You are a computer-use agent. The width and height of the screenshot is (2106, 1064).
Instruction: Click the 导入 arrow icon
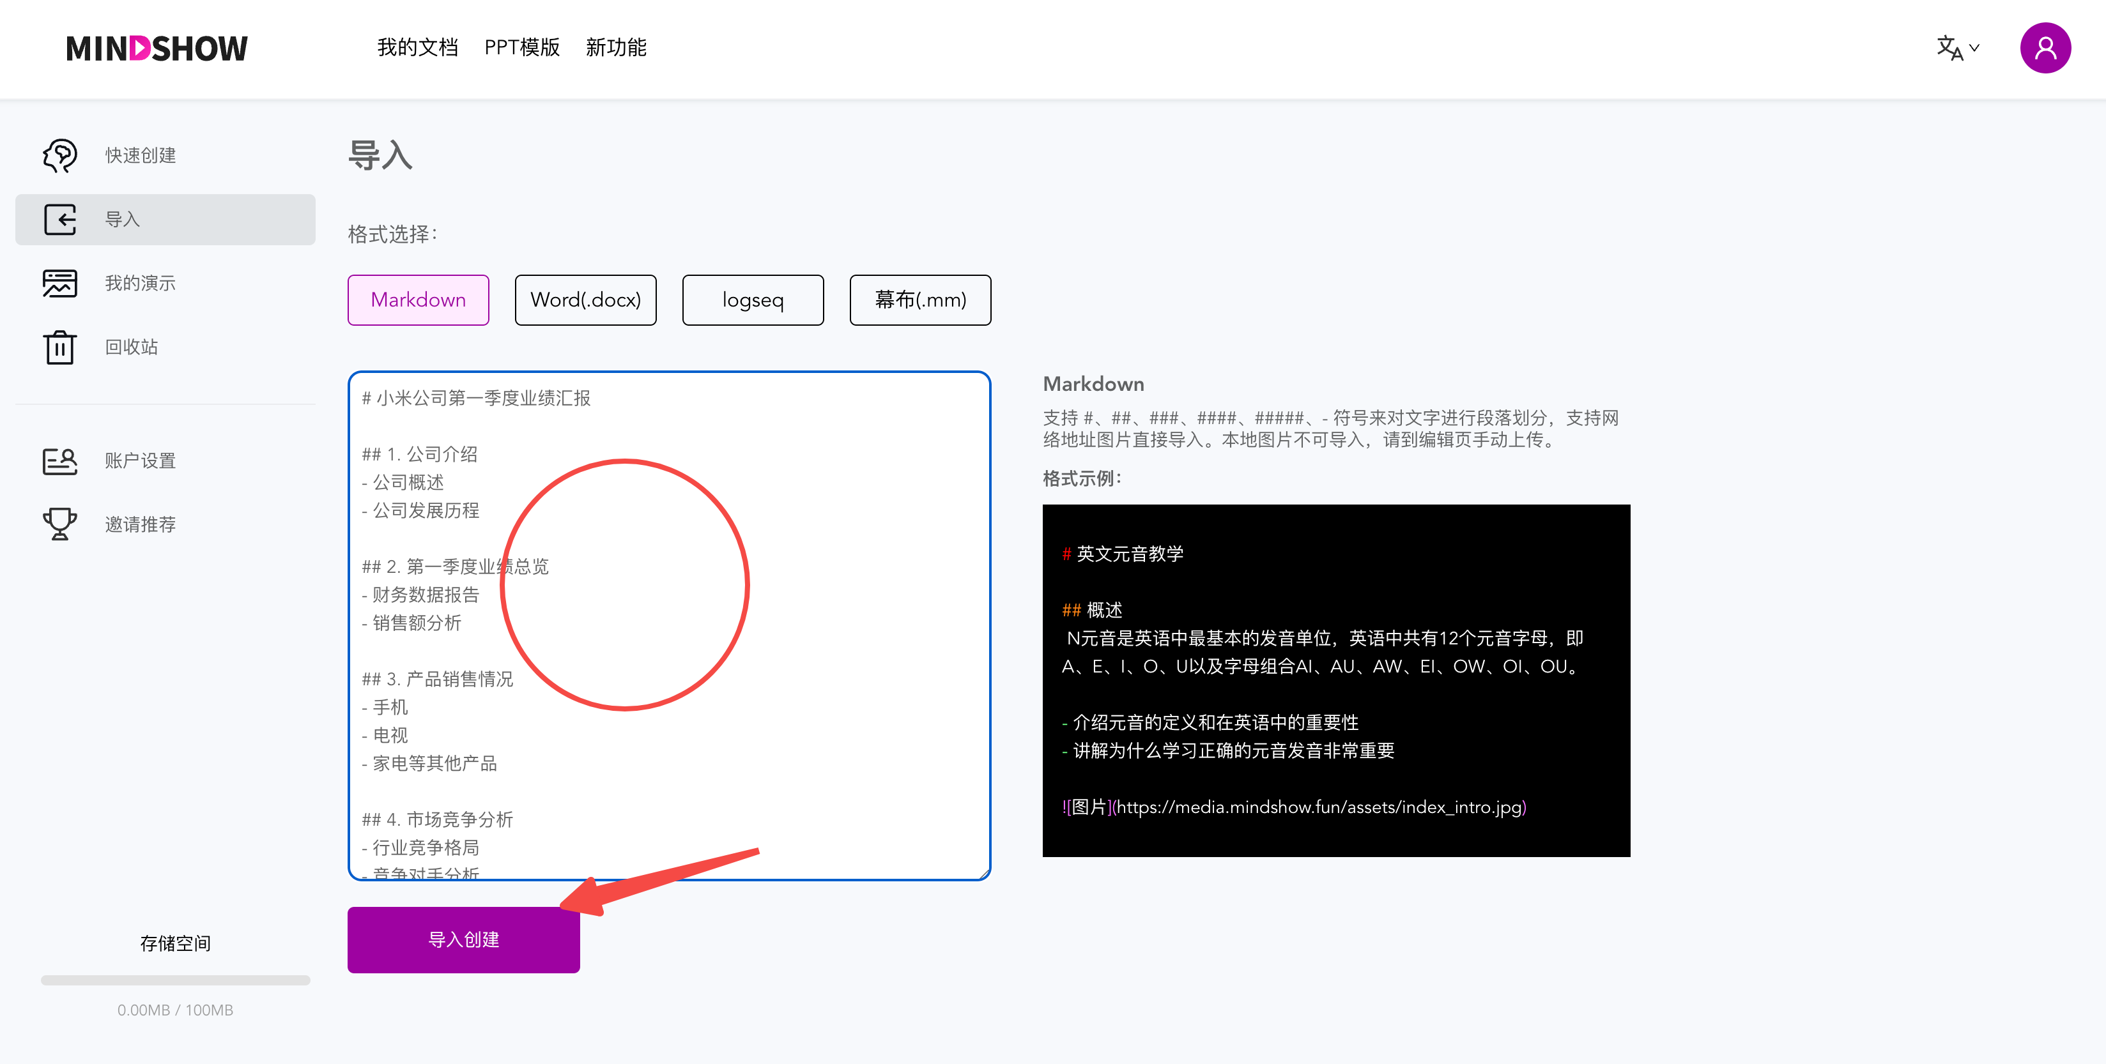coord(59,219)
